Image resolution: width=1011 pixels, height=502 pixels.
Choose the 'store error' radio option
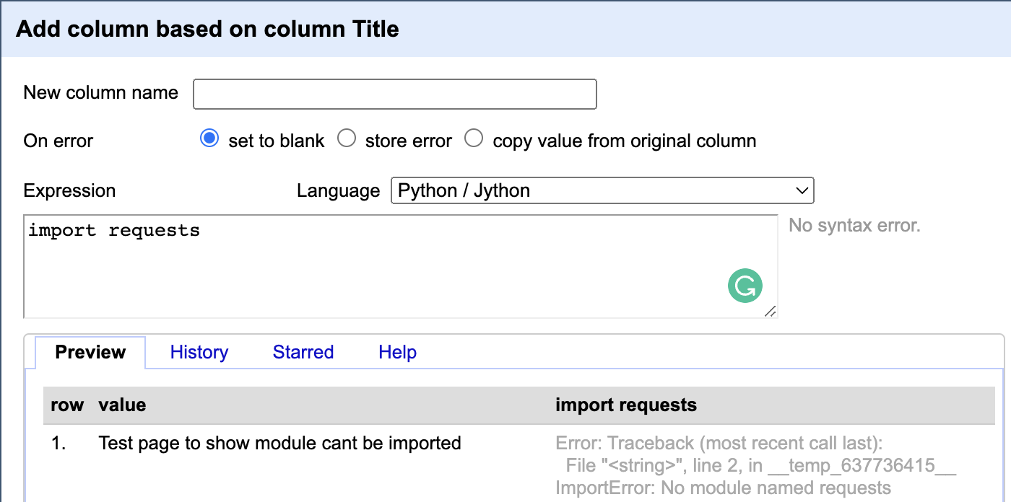tap(347, 139)
